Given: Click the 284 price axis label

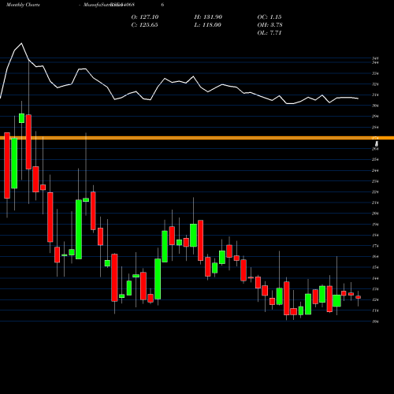Looking at the screenshot, I should click(x=375, y=127).
